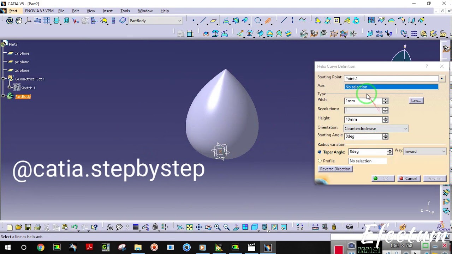Click the Height 10mm input field
Viewport: 452px width, 254px height.
pyautogui.click(x=363, y=119)
